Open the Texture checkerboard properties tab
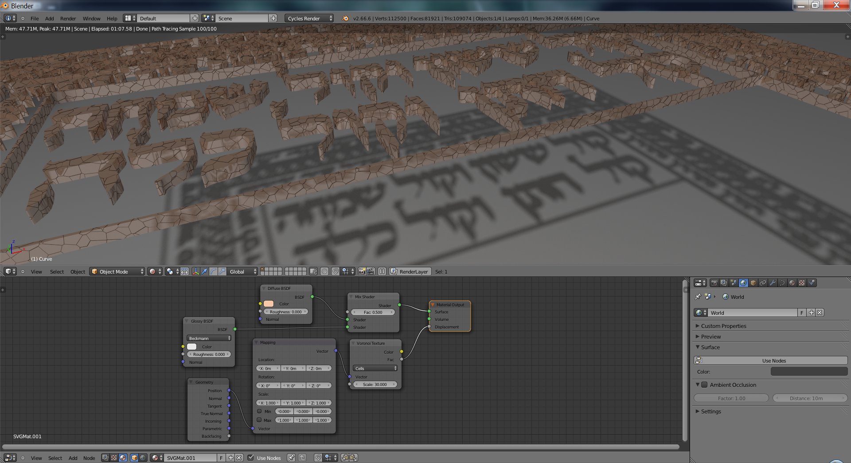 click(802, 283)
